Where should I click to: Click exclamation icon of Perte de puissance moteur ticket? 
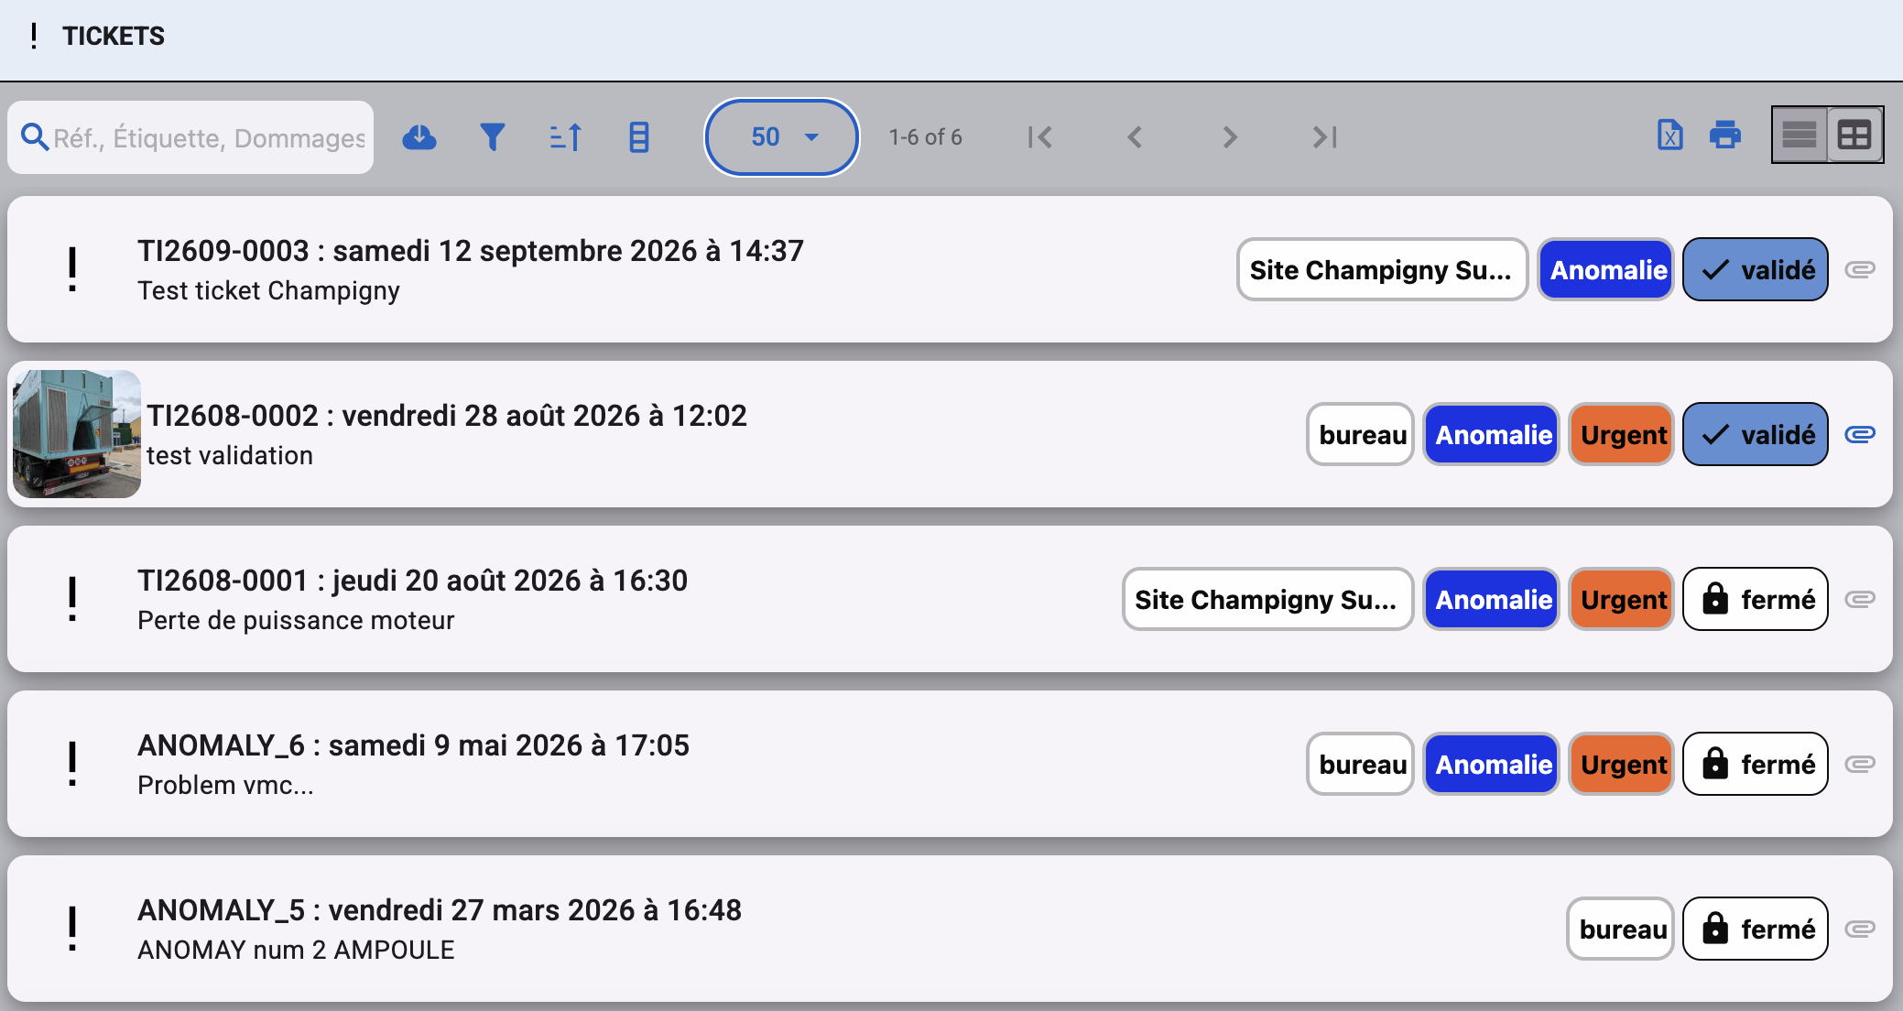pos(72,599)
